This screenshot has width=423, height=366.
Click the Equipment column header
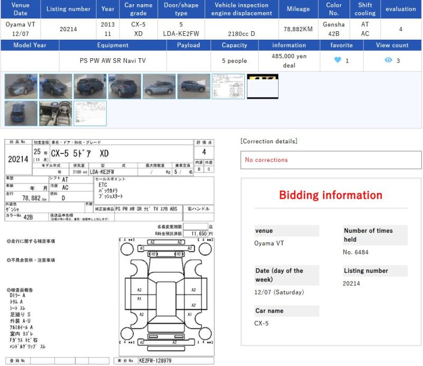click(x=113, y=45)
